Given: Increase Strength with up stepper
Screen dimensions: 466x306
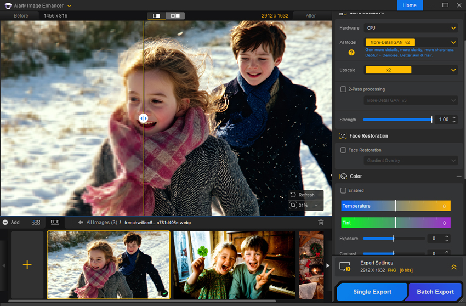Looking at the screenshot, I should [x=454, y=117].
